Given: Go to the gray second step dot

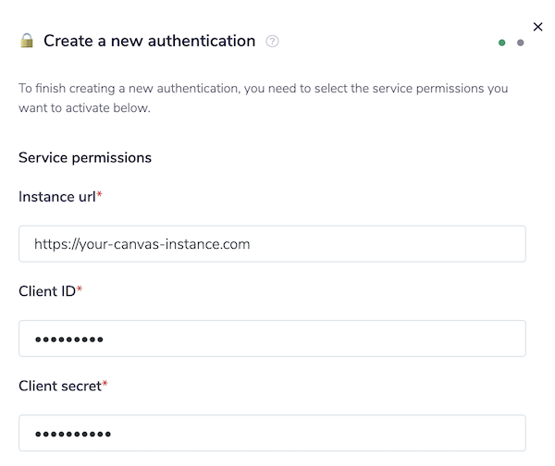Looking at the screenshot, I should [x=521, y=43].
